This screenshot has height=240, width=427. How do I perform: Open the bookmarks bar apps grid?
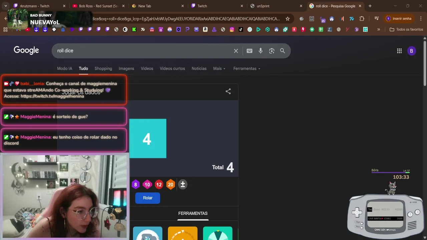click(5, 29)
